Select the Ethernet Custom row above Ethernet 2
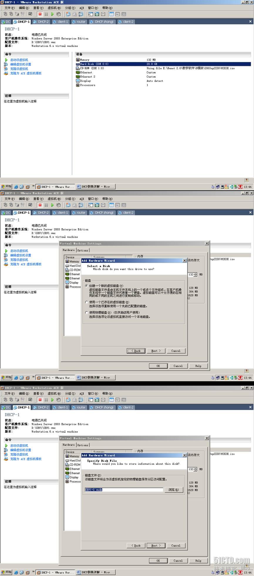 (163, 73)
